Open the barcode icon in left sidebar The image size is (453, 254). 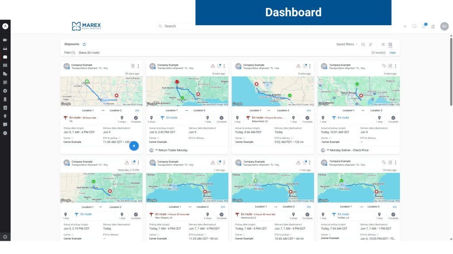[x=5, y=65]
